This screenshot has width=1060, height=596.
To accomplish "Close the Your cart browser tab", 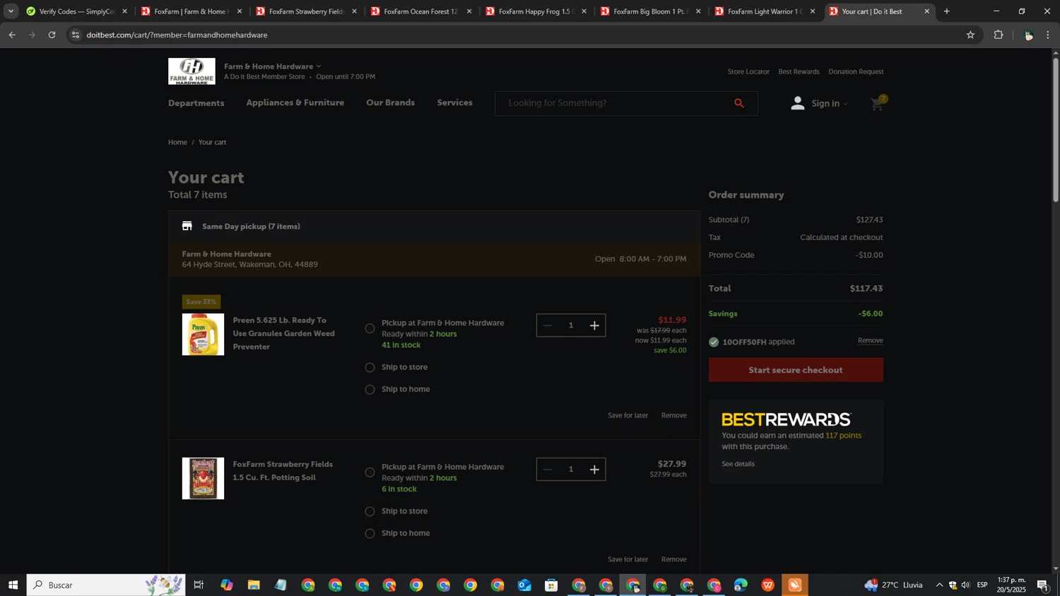I will pyautogui.click(x=927, y=11).
